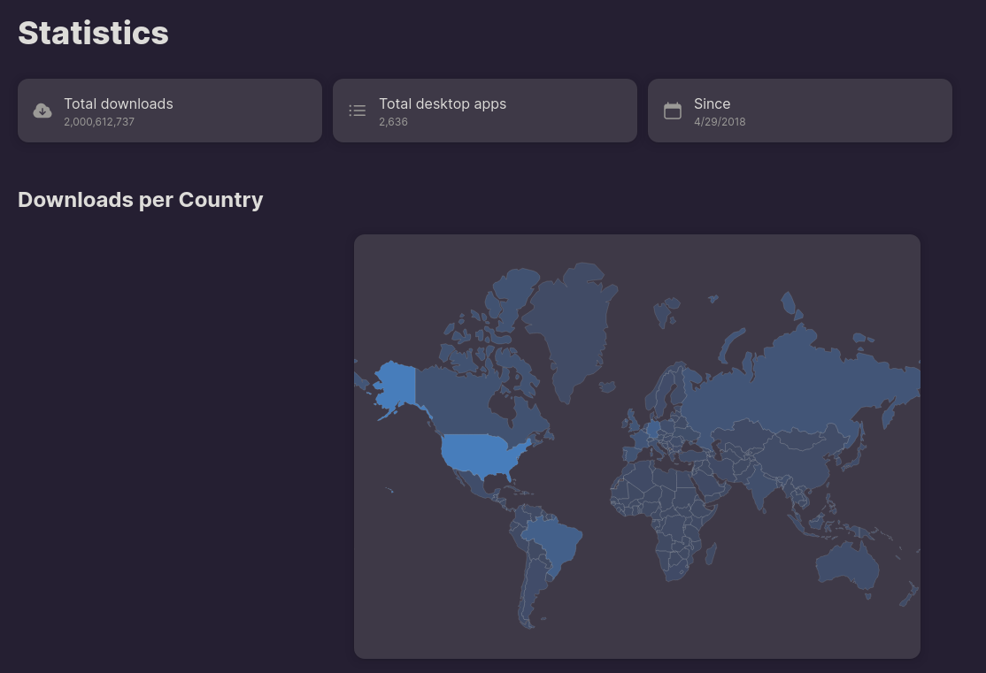
Task: Select the "Total downloads" label text
Action: pos(119,103)
